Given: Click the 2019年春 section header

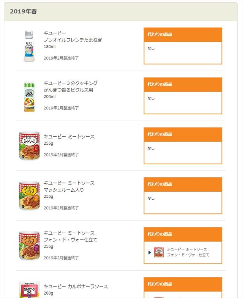Looking at the screenshot, I should pos(24,11).
